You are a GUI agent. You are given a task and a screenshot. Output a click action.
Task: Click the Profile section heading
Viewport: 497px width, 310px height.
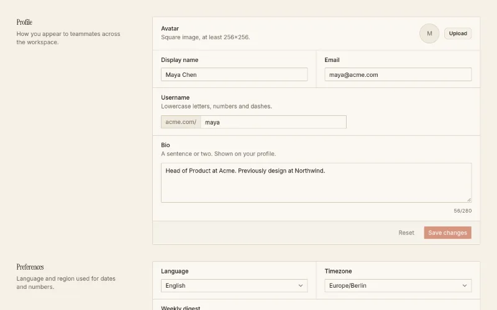coord(24,22)
